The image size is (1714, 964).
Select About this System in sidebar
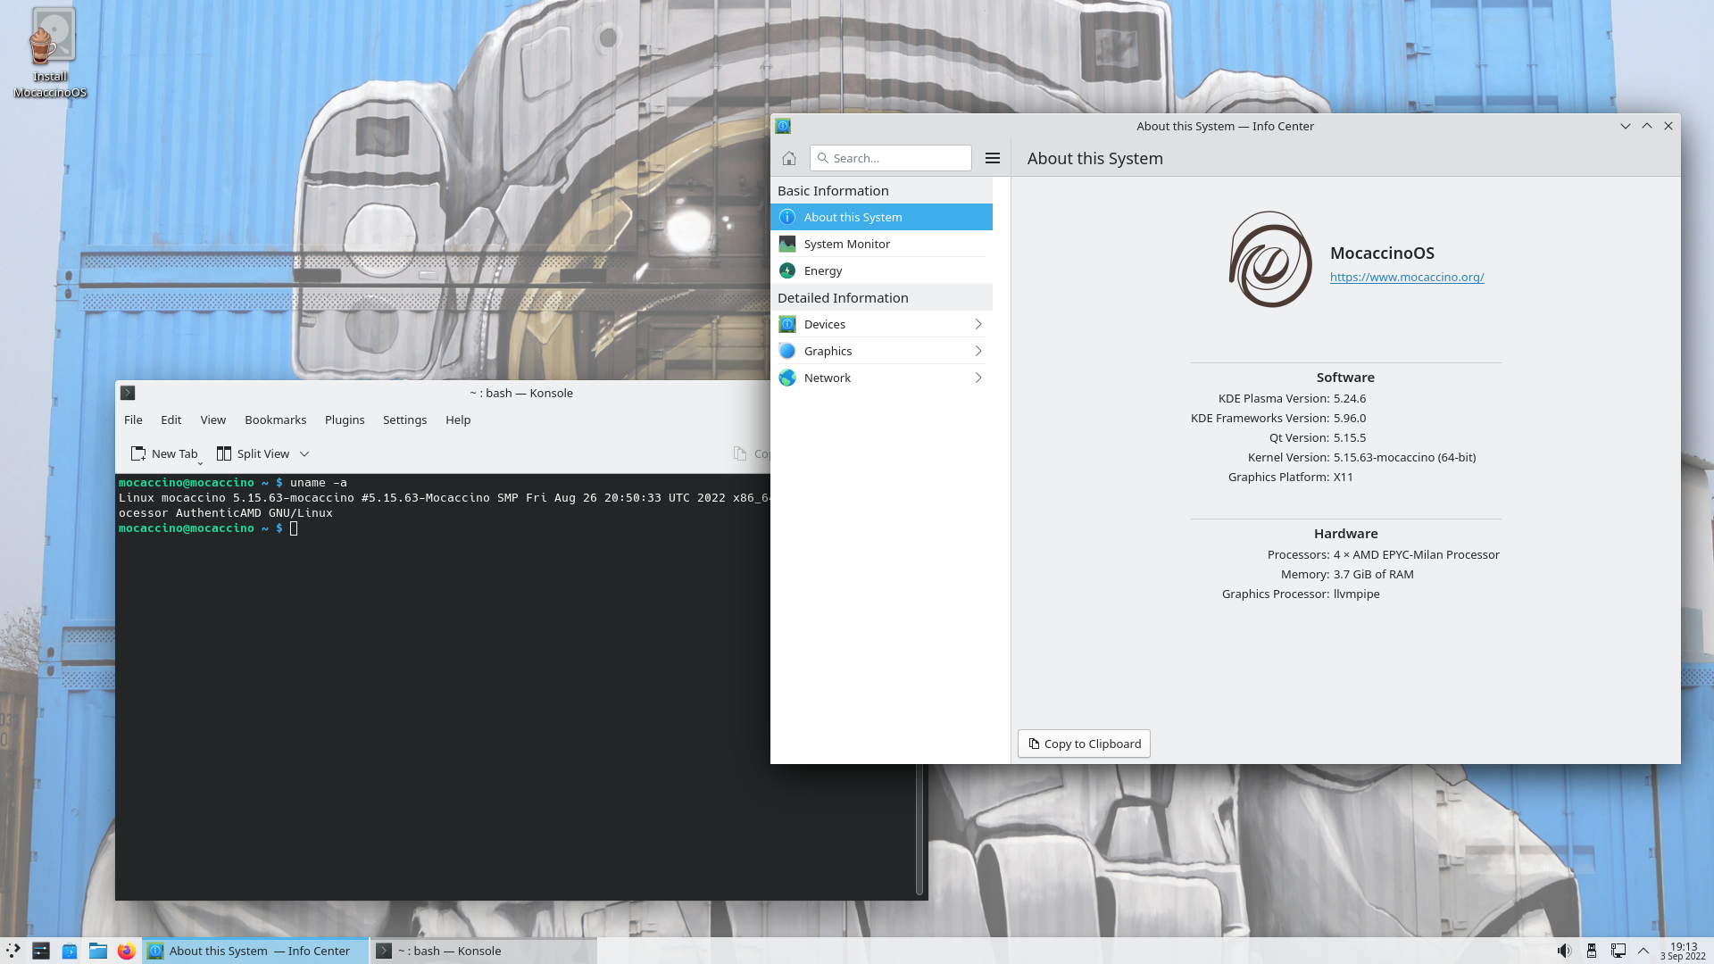882,217
